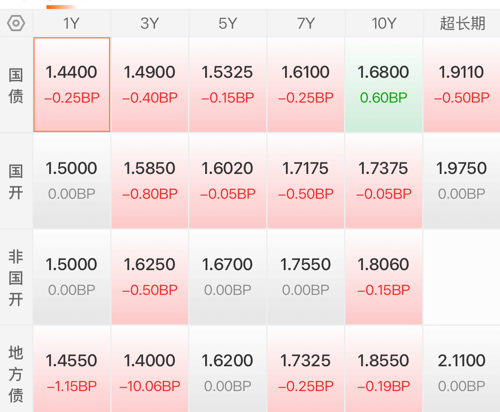Click the 国开 row label
Image resolution: width=500 pixels, height=412 pixels.
point(16,182)
